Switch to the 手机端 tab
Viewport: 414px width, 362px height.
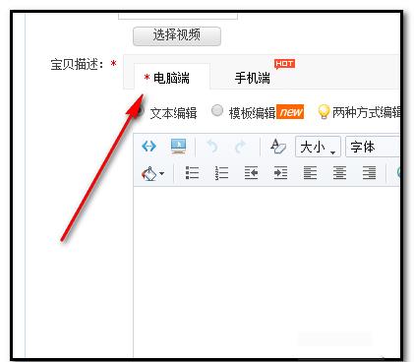tap(252, 78)
